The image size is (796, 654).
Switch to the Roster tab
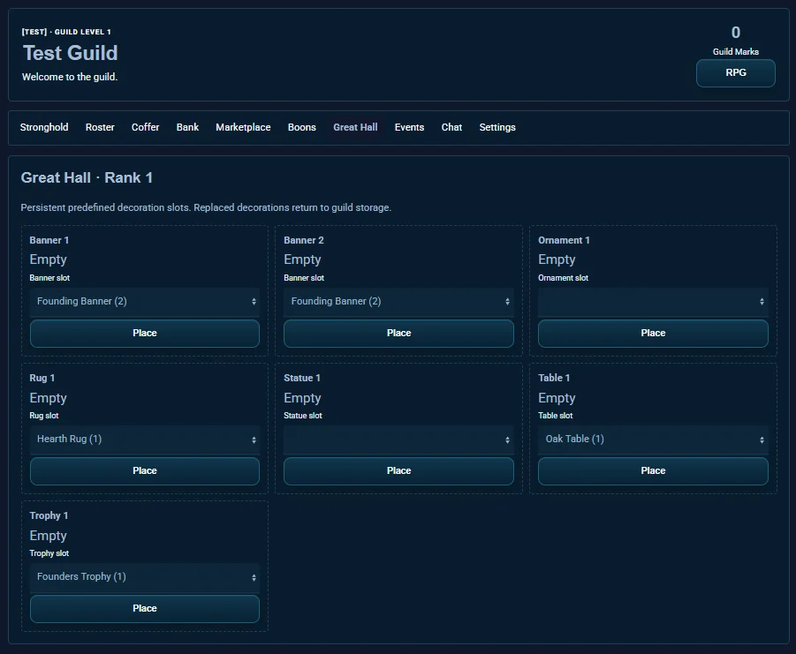[x=100, y=127]
